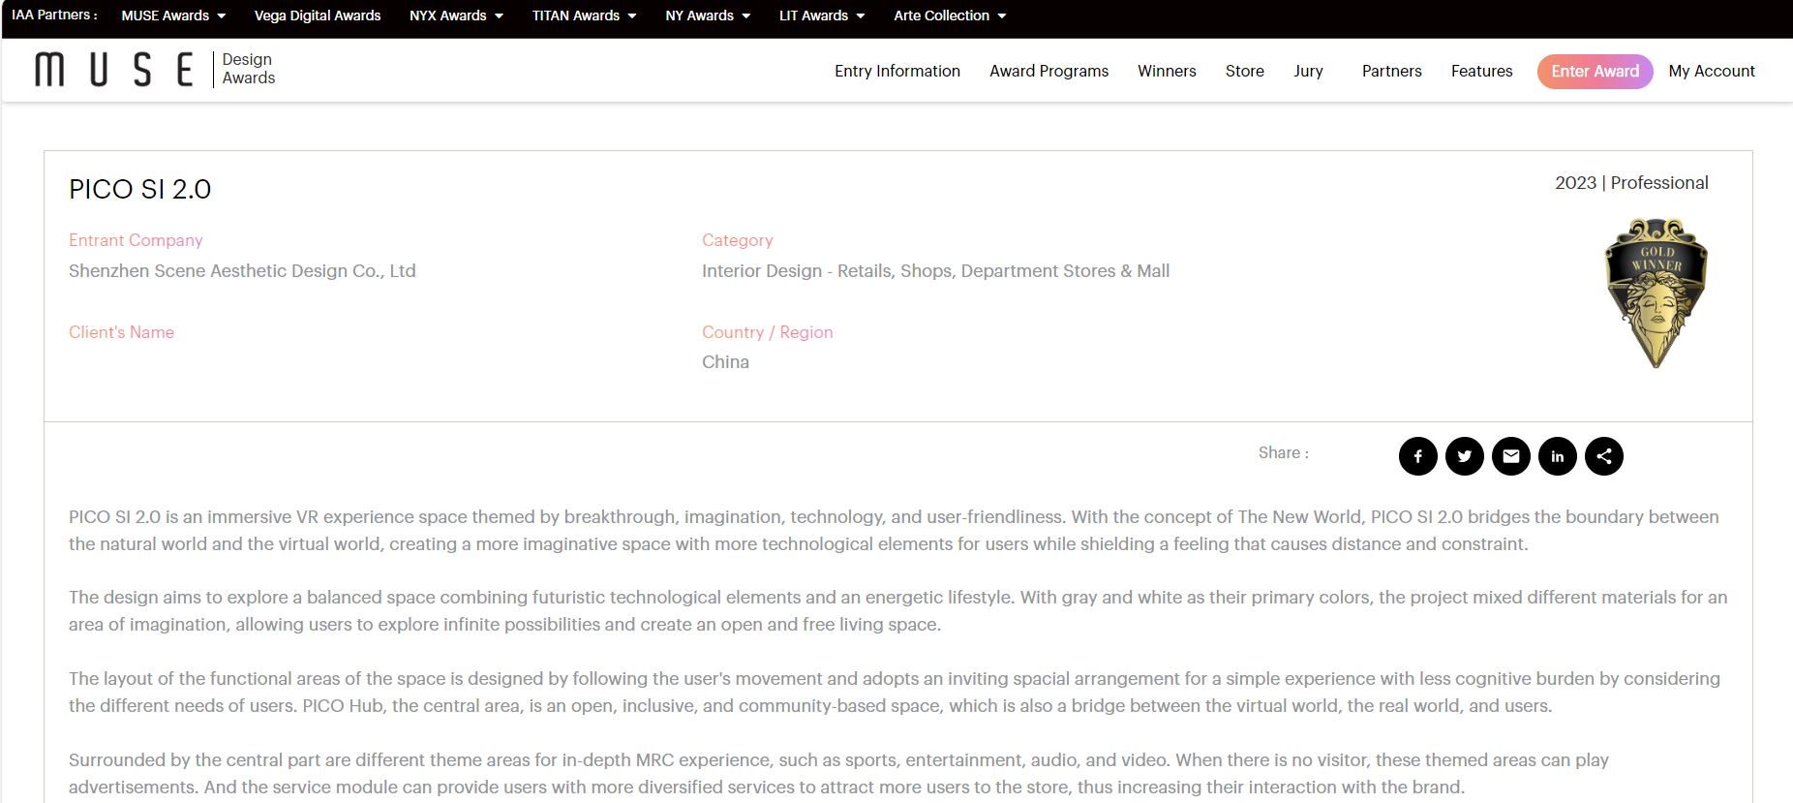1793x803 pixels.
Task: Click the Gold Winner badge
Action: (1656, 293)
